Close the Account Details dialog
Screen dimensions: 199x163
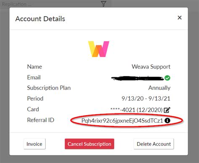click(180, 18)
